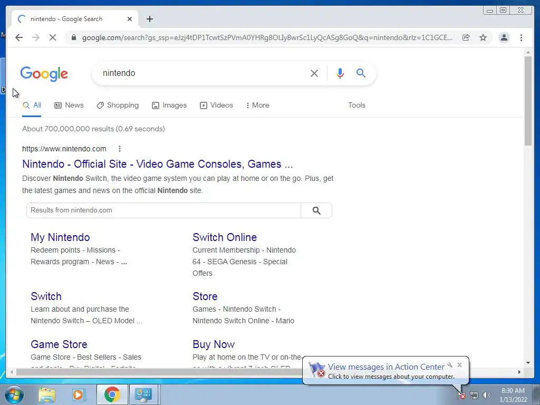Click the Google logo

[x=44, y=74]
